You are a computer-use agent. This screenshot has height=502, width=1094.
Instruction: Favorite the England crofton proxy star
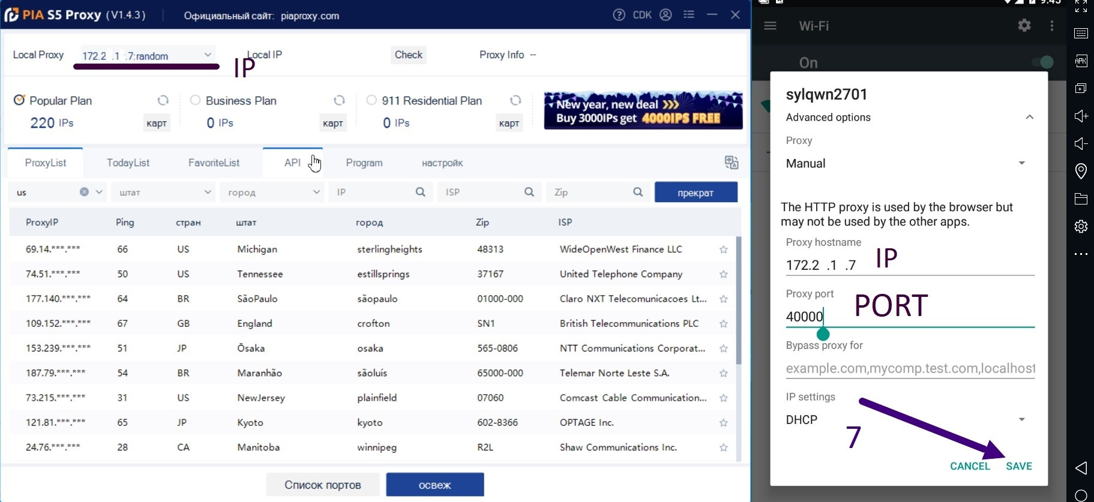pyautogui.click(x=724, y=324)
